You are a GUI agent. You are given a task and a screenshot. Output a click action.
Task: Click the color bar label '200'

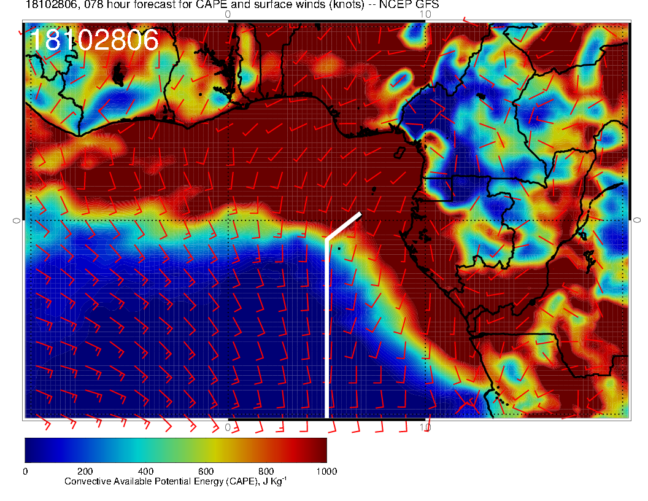85,472
